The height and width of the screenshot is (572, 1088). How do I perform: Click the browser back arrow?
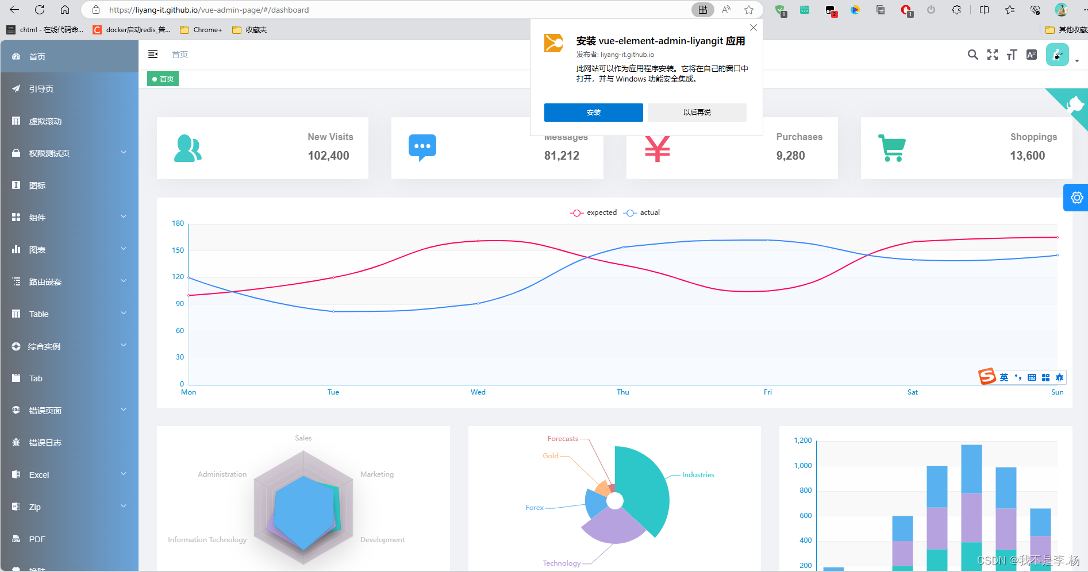[14, 10]
